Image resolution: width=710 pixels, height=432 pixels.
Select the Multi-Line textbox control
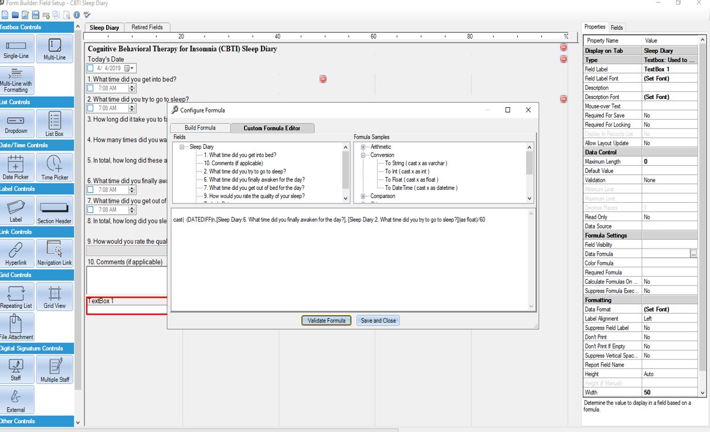click(x=54, y=49)
